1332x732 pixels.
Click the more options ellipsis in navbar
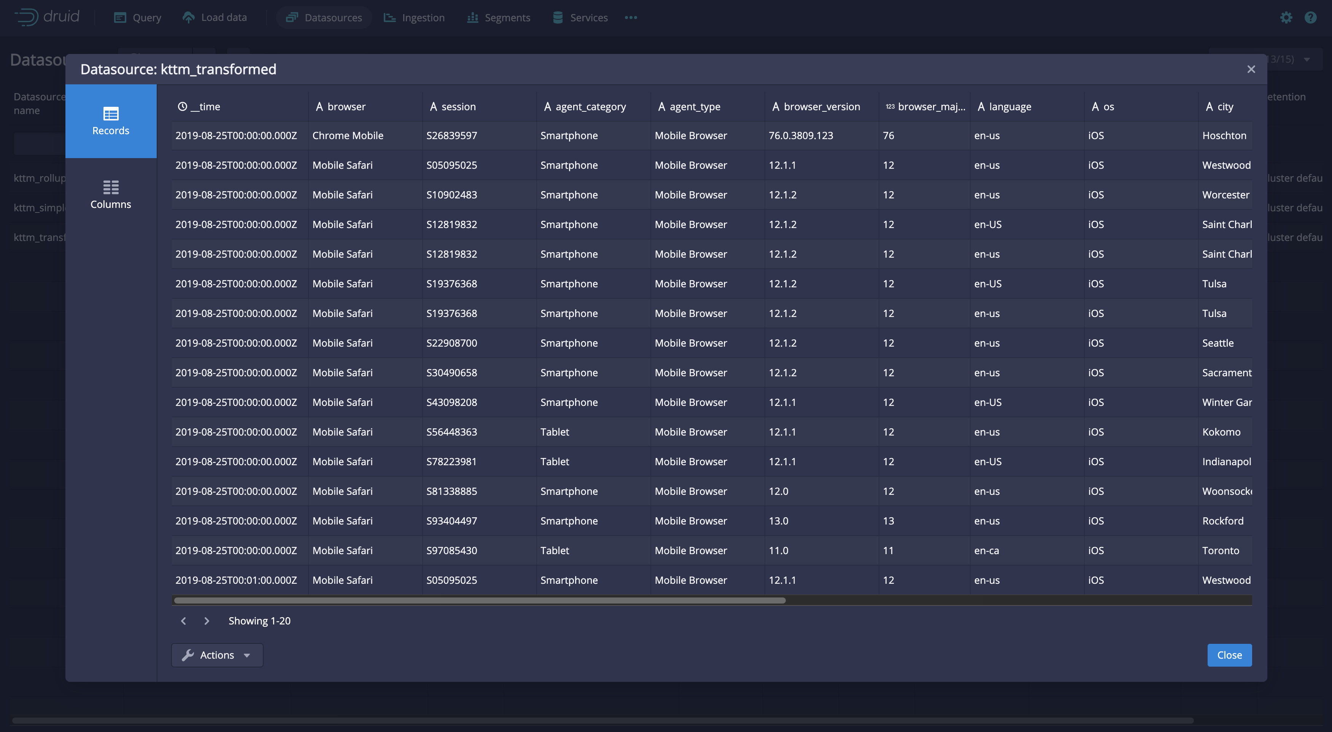pyautogui.click(x=630, y=17)
